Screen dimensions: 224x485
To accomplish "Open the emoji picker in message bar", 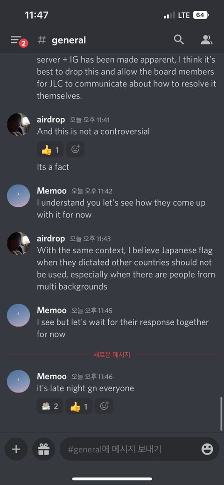I will (x=207, y=449).
